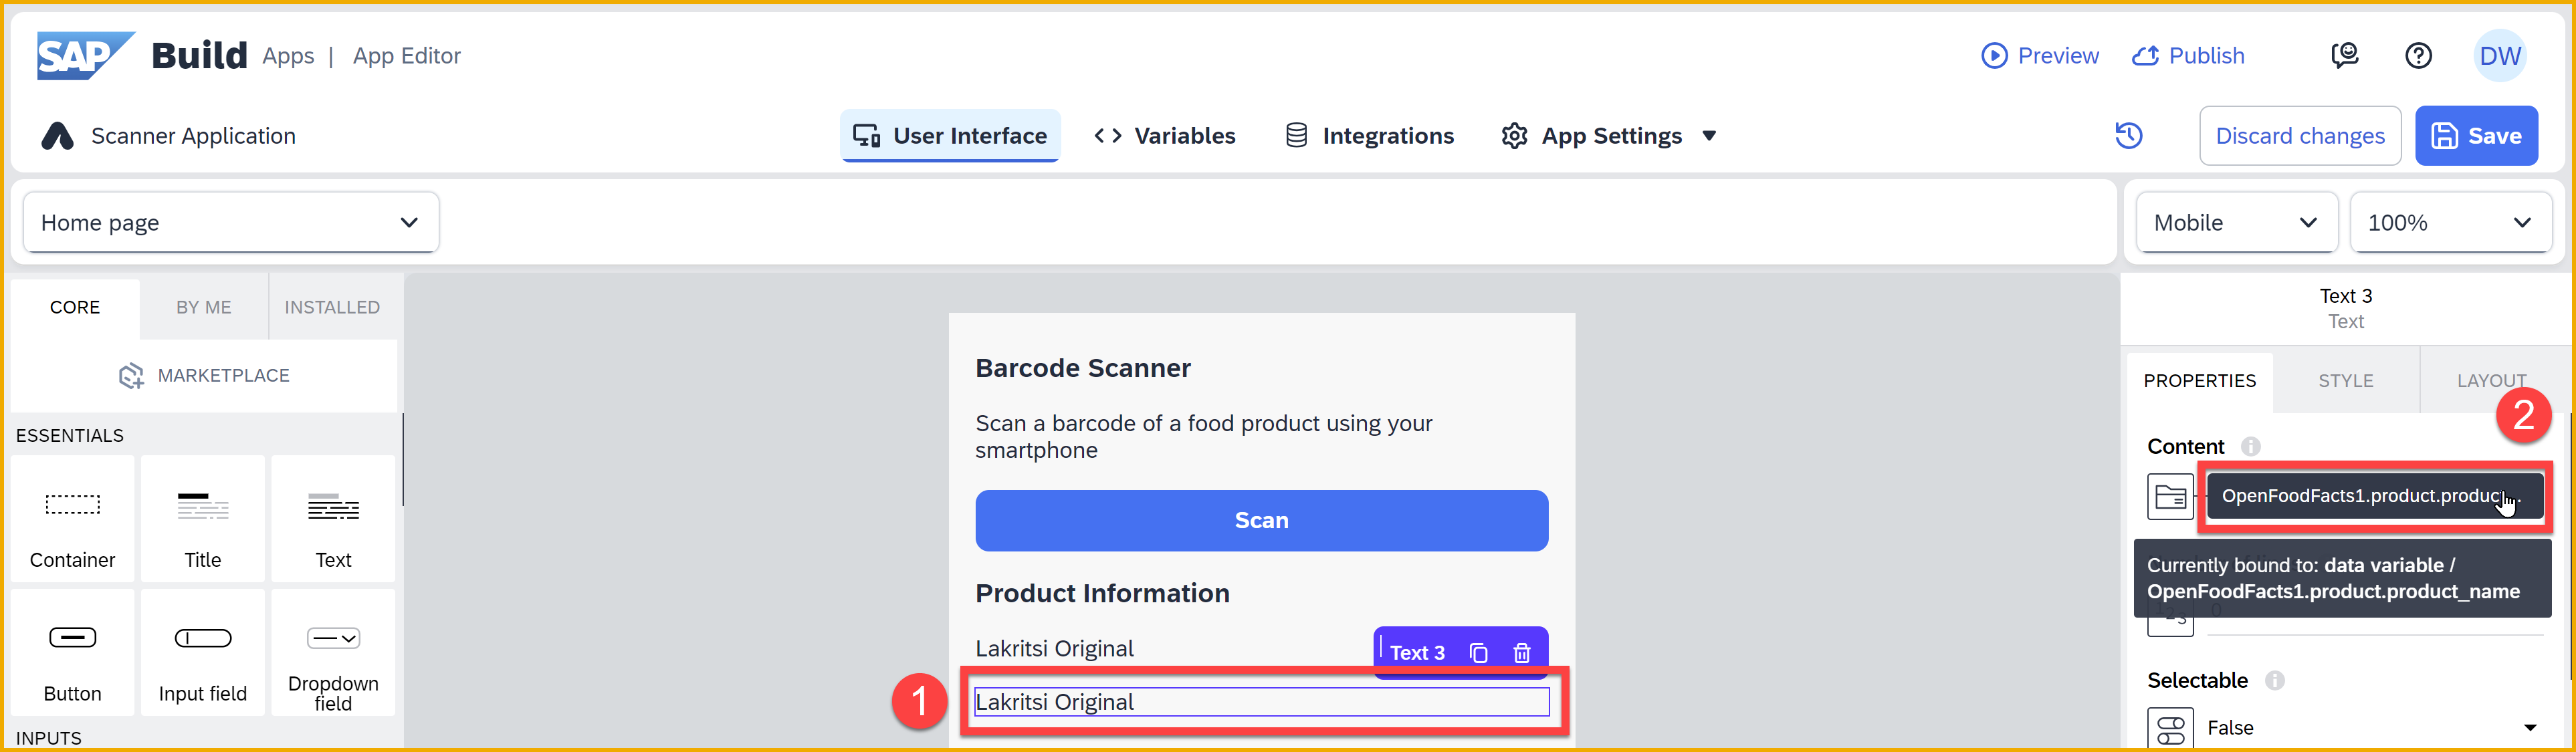Click the content binding type icon

click(2170, 496)
